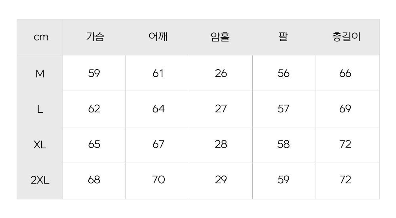
Task: Click the M size 팔 value 56
Action: (284, 74)
